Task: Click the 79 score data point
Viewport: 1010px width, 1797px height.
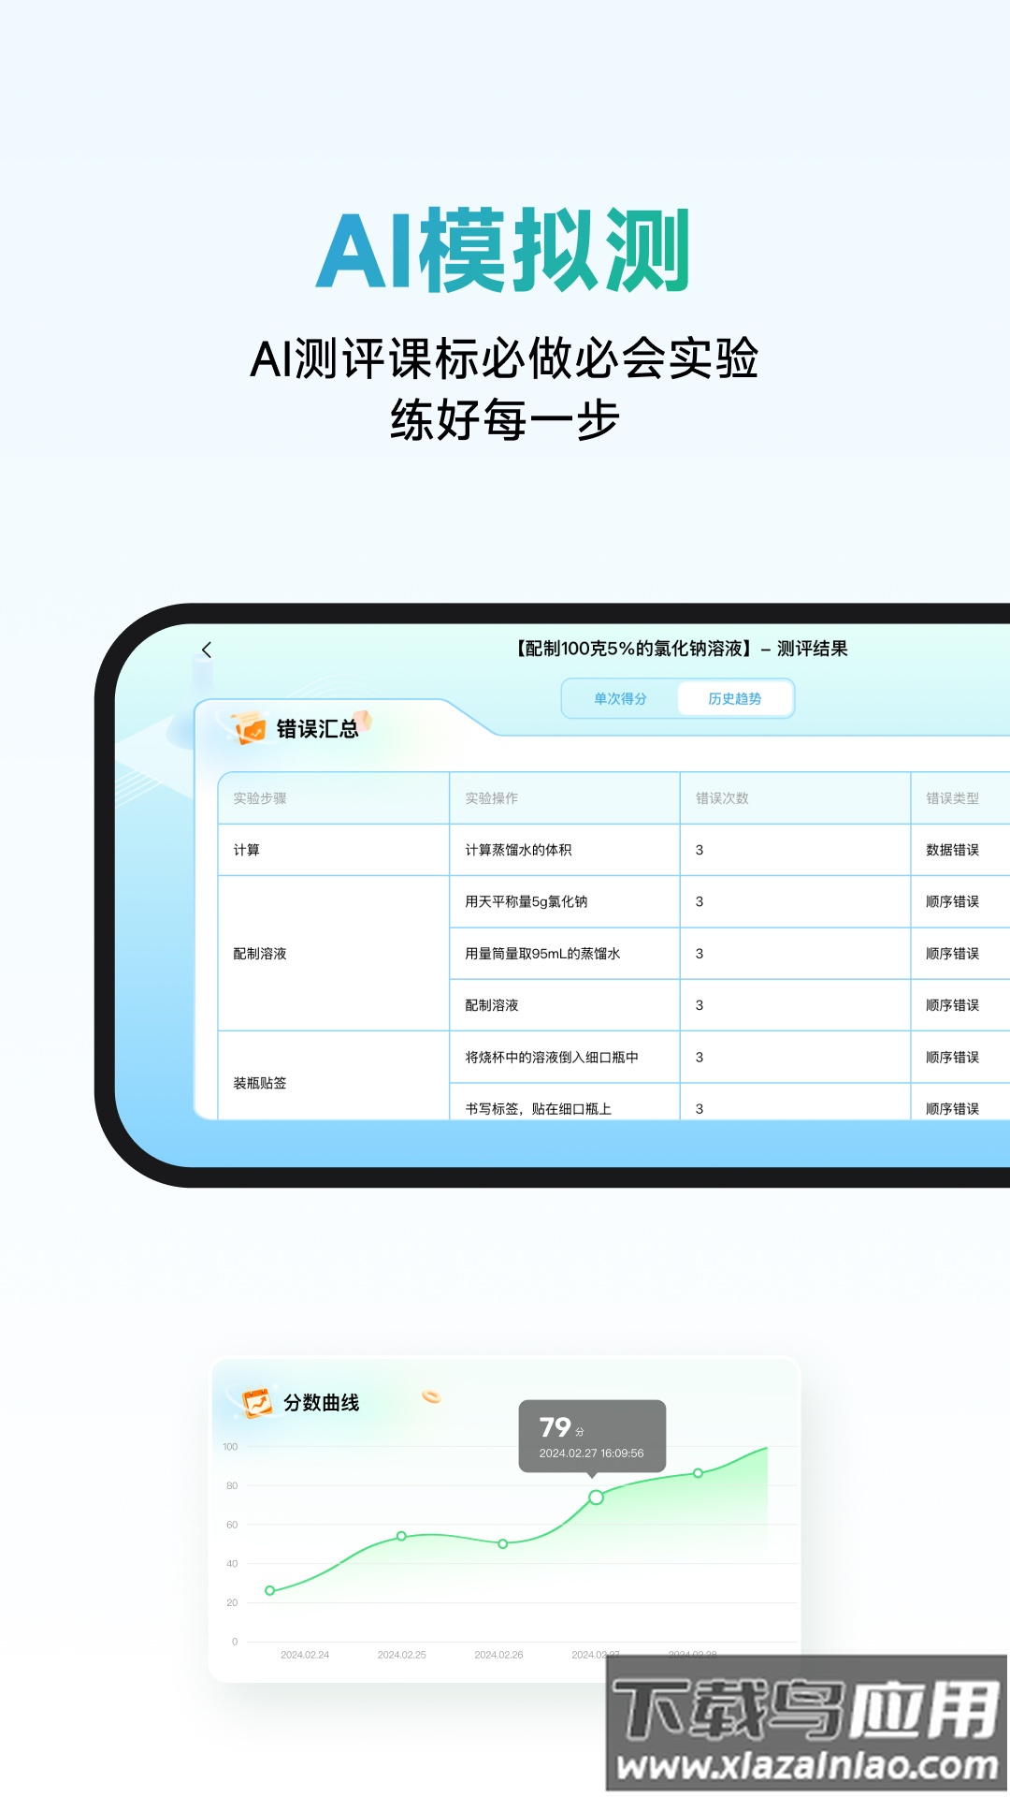Action: [596, 1497]
